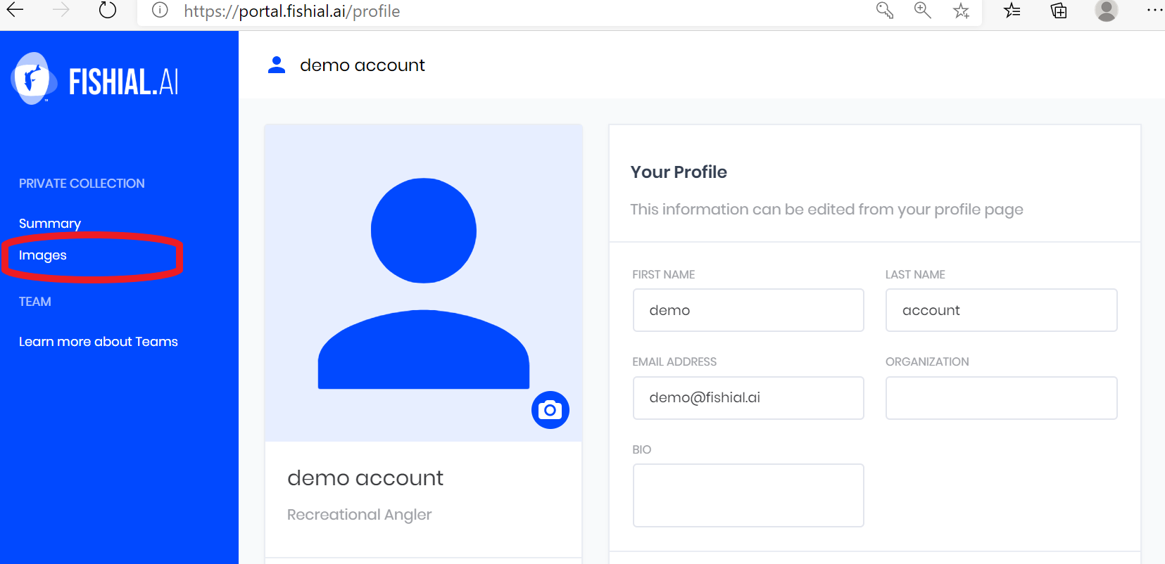This screenshot has height=564, width=1165.
Task: Click the empty Organization field
Action: tap(1001, 398)
